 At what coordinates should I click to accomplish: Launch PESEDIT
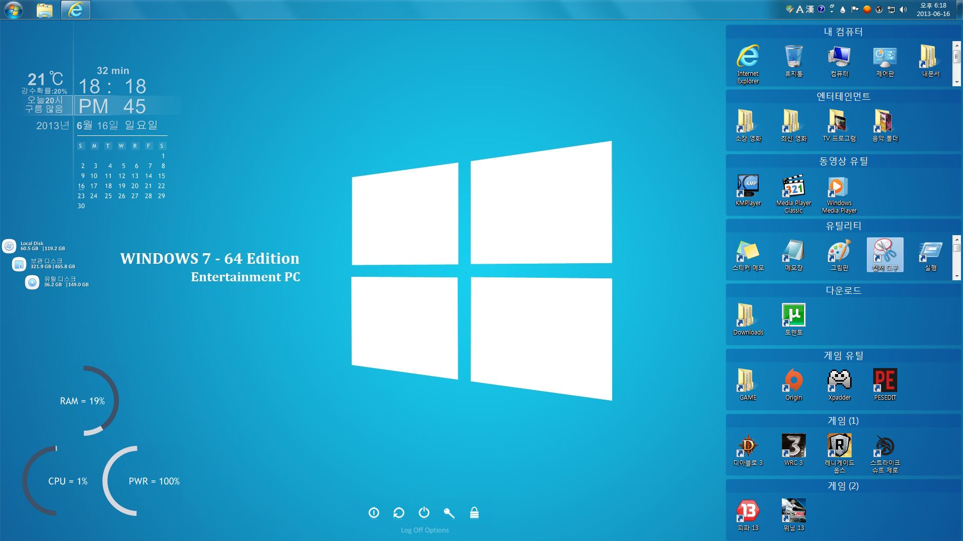point(885,385)
